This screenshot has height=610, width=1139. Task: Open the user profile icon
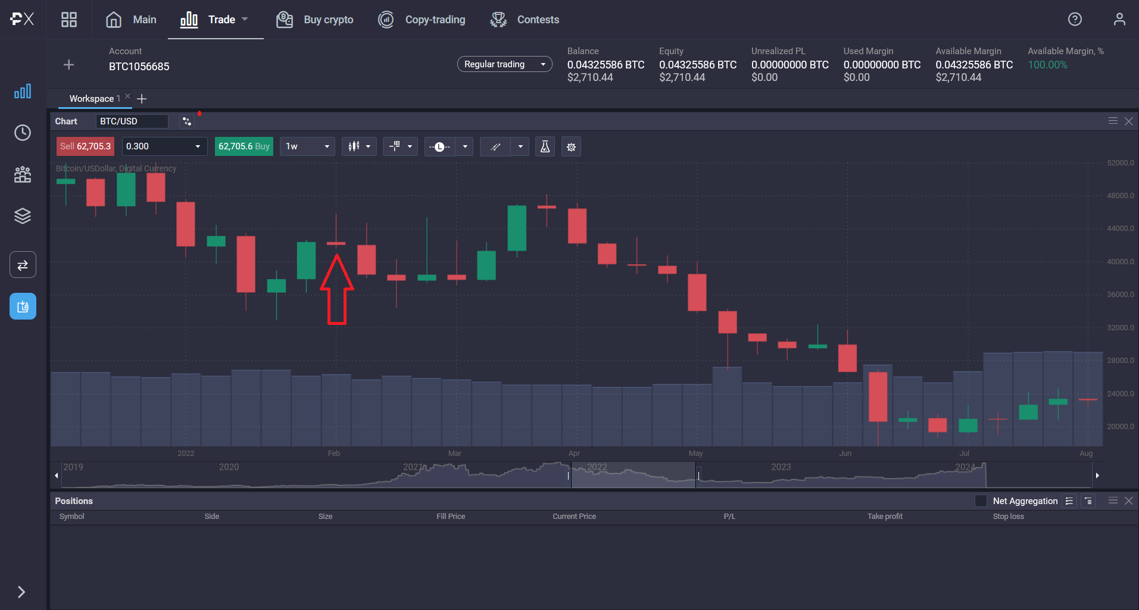tap(1119, 20)
